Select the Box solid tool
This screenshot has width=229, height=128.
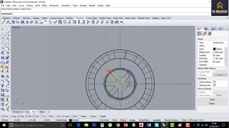click(3, 58)
